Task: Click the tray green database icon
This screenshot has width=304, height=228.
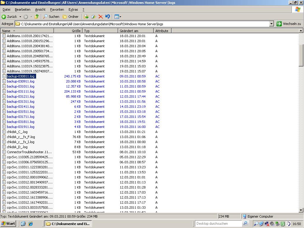Action: 283,224
